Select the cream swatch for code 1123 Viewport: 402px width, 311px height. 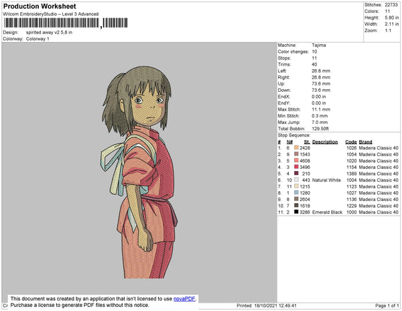coord(296,186)
